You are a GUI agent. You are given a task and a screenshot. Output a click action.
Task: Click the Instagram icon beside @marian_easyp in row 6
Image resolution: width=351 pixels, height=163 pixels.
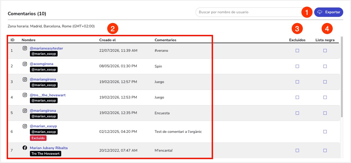click(25, 126)
